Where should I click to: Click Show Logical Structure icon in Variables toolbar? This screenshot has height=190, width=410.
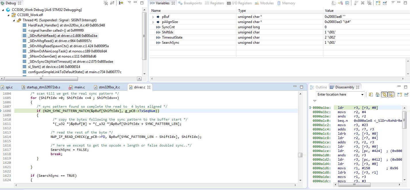pos(340,3)
